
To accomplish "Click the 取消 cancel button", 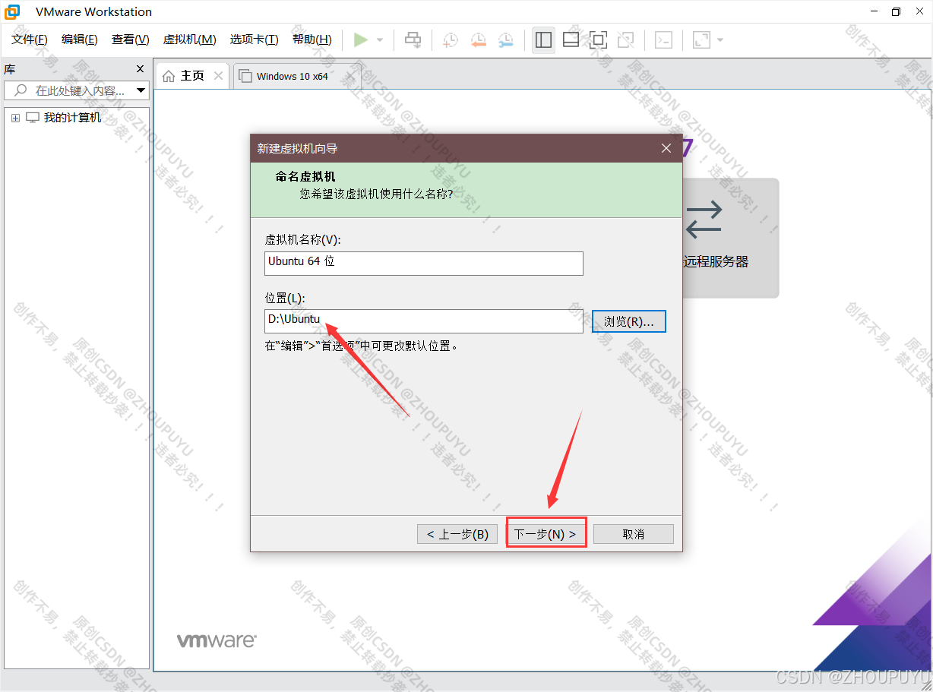I will pyautogui.click(x=634, y=534).
